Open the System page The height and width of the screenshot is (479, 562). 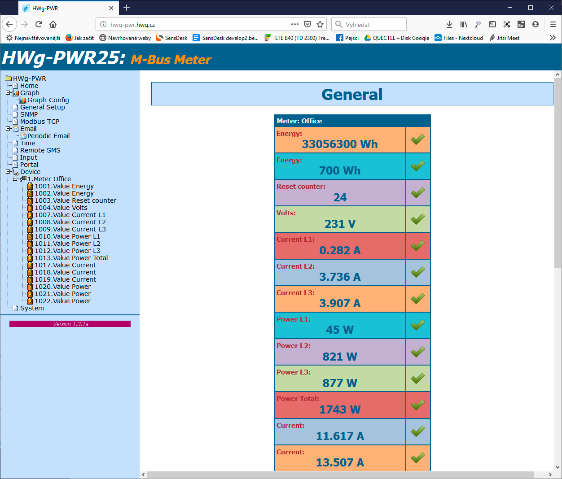click(x=32, y=308)
